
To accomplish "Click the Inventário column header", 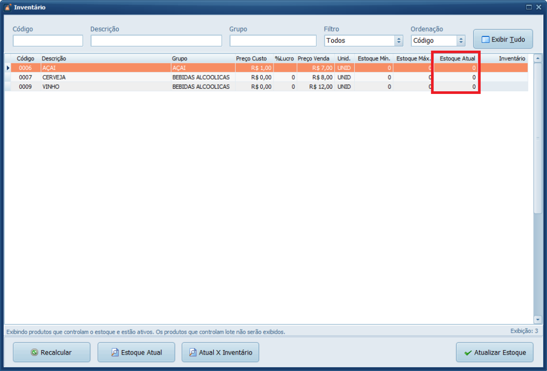I will 512,58.
